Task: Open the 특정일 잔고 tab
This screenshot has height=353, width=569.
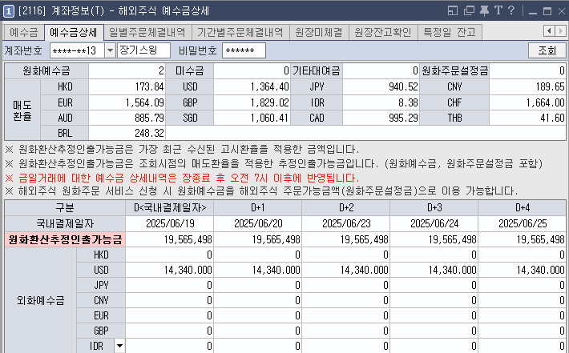Action: (x=450, y=32)
